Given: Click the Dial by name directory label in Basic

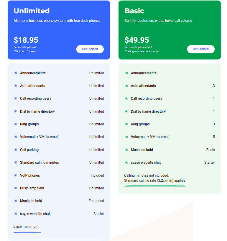Looking at the screenshot, I should pyautogui.click(x=148, y=112).
